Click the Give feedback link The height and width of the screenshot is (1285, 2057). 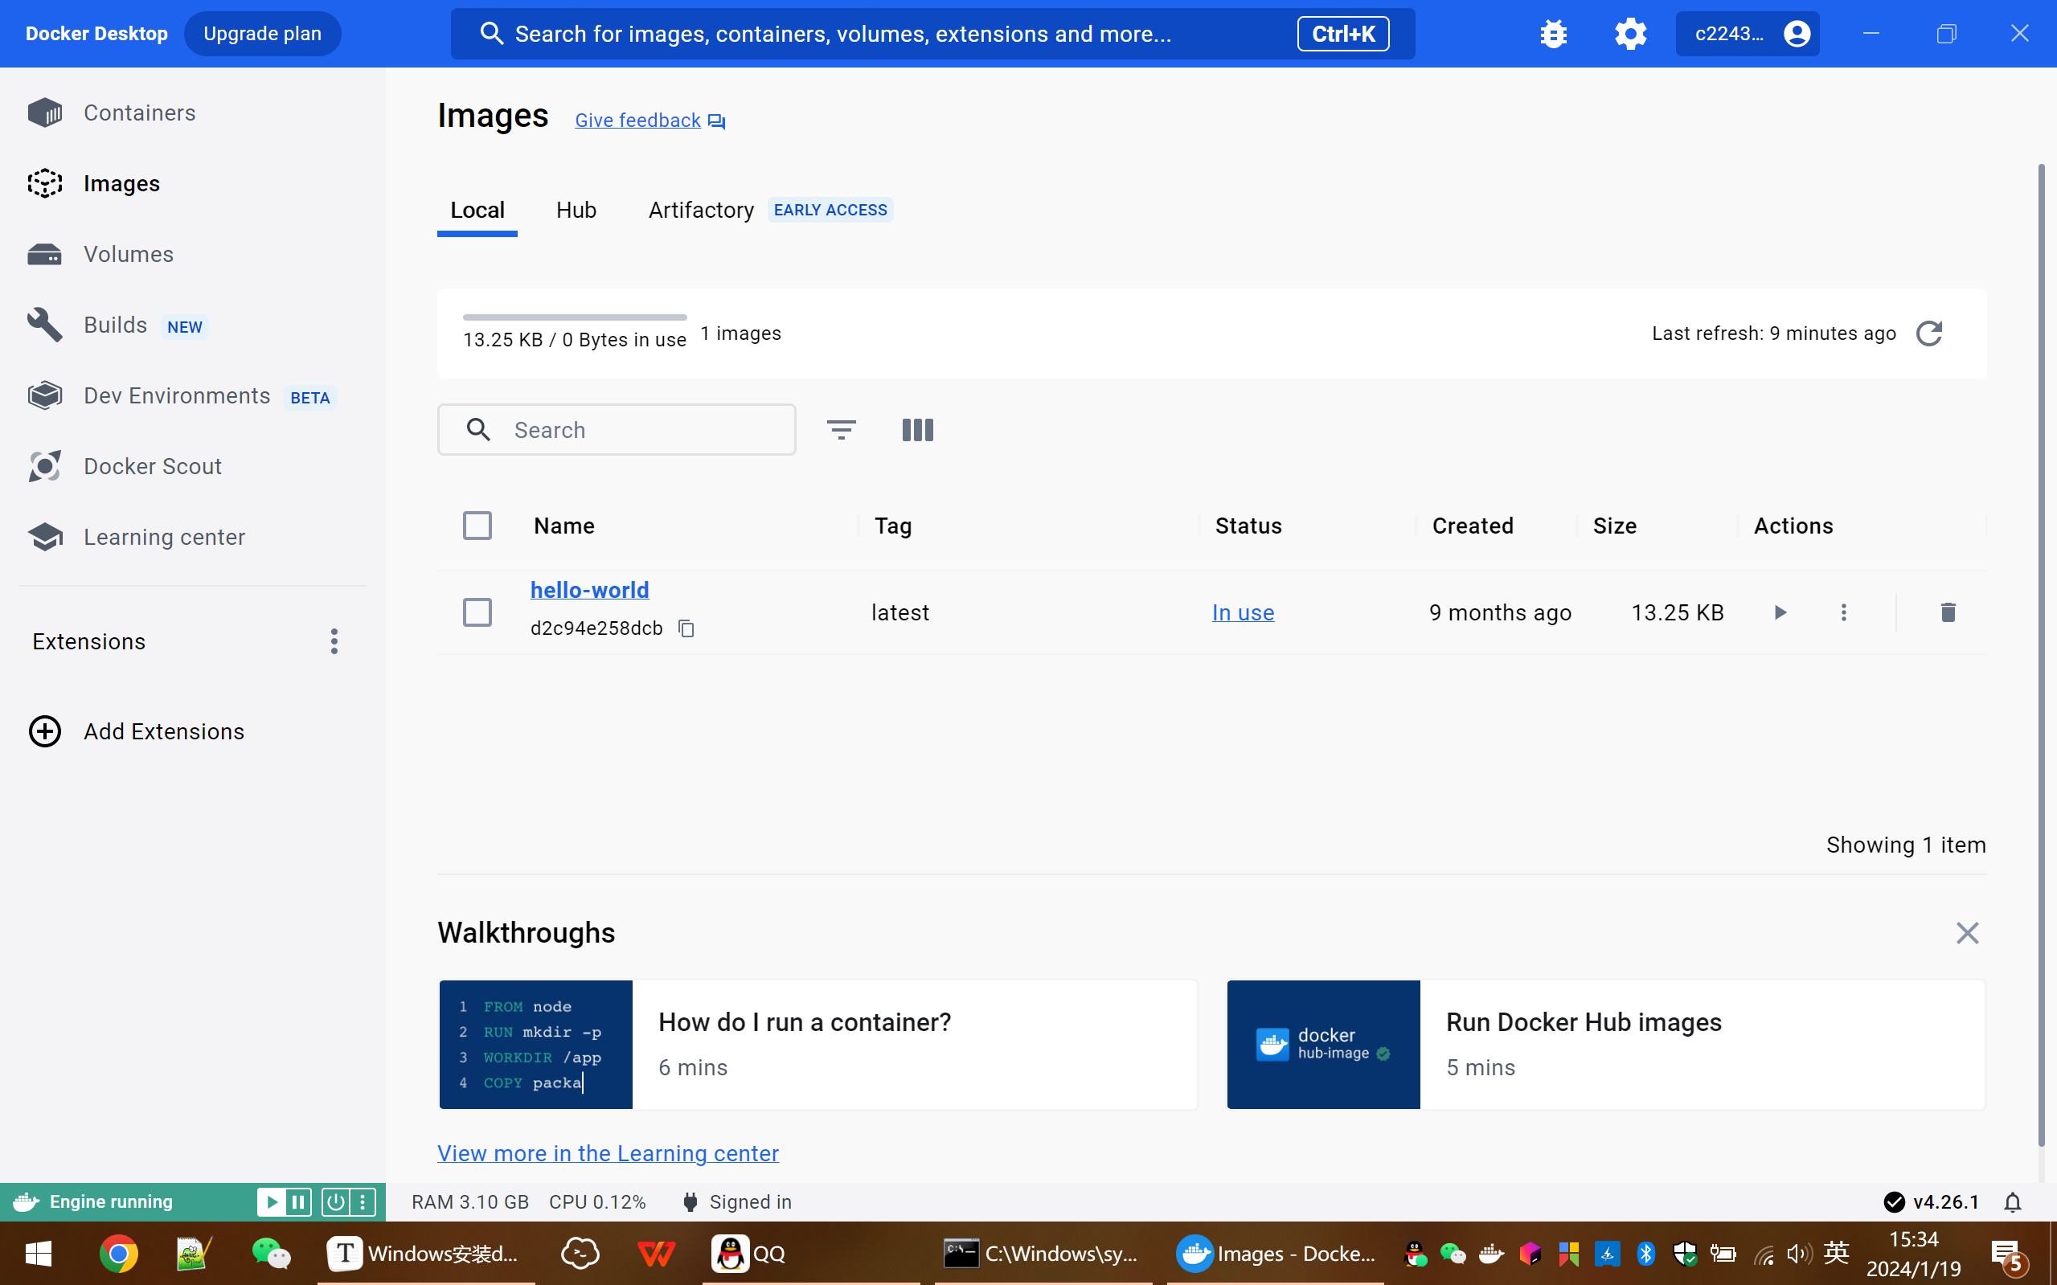(x=649, y=121)
